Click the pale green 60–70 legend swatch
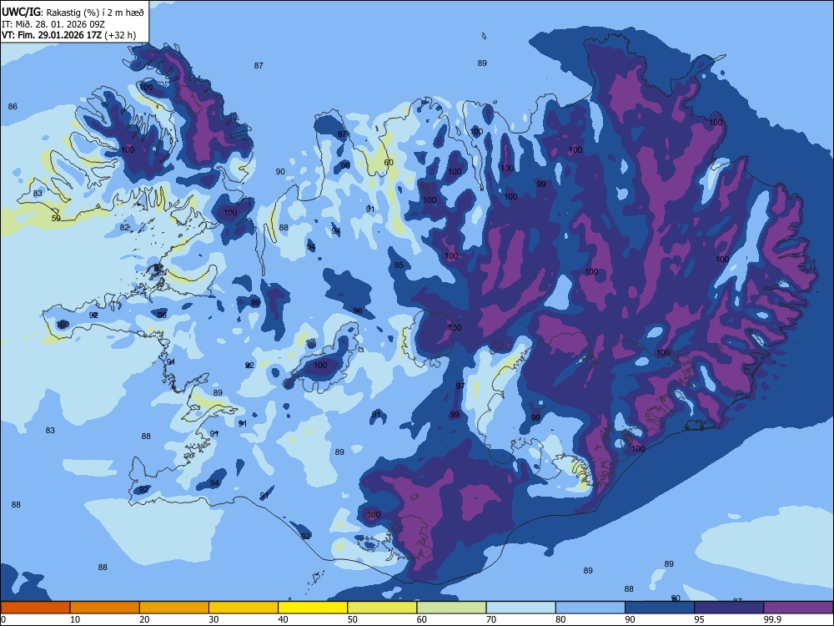 pyautogui.click(x=451, y=608)
